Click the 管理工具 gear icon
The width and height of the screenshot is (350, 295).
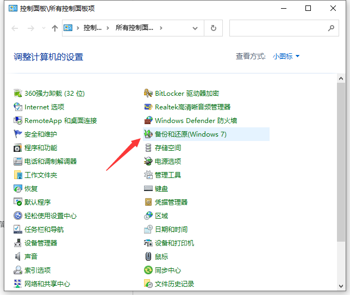pyautogui.click(x=148, y=175)
